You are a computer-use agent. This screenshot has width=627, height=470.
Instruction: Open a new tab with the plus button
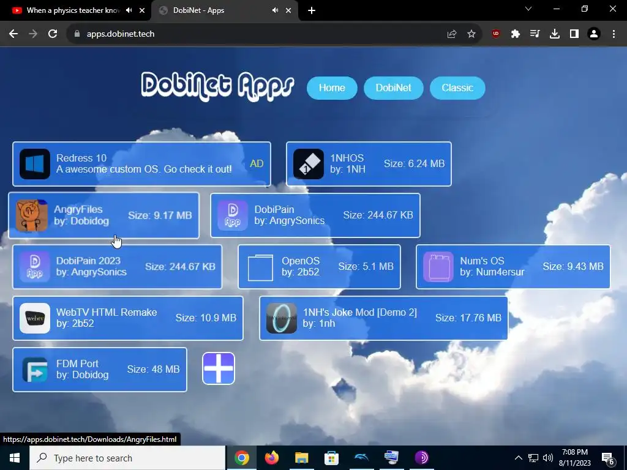point(312,11)
